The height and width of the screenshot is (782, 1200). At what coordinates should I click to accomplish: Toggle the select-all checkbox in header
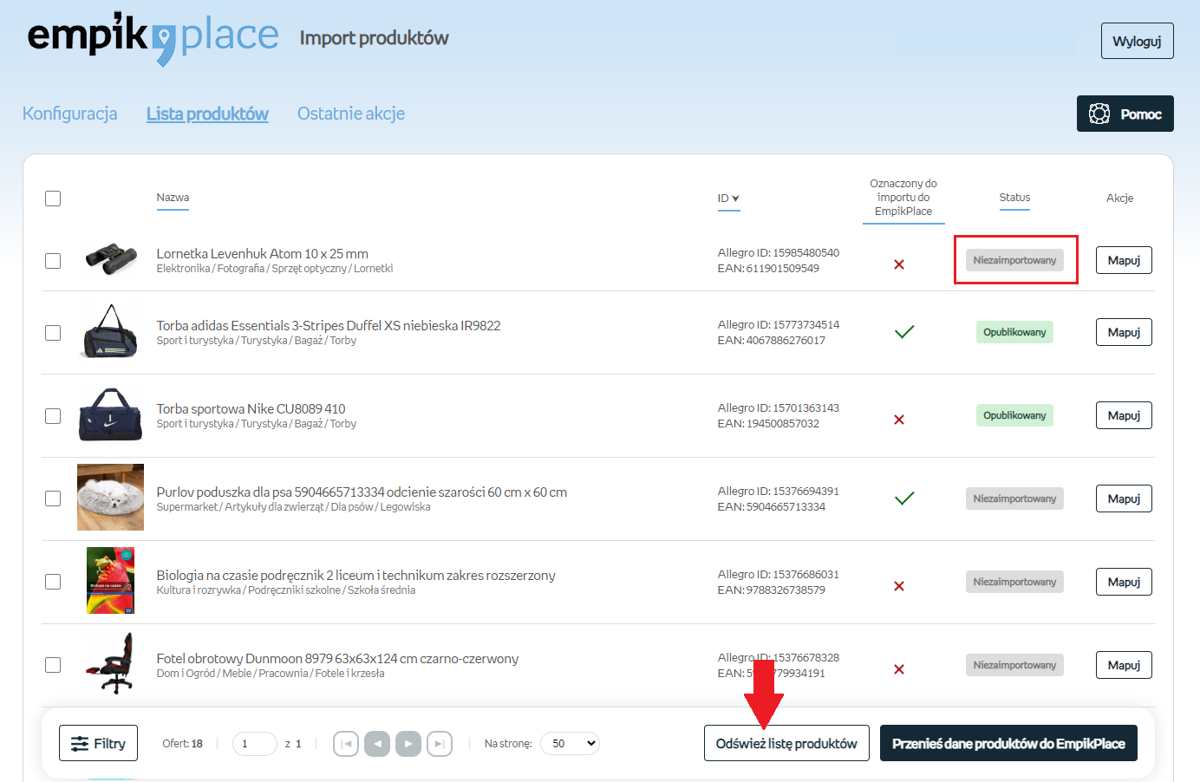point(53,199)
